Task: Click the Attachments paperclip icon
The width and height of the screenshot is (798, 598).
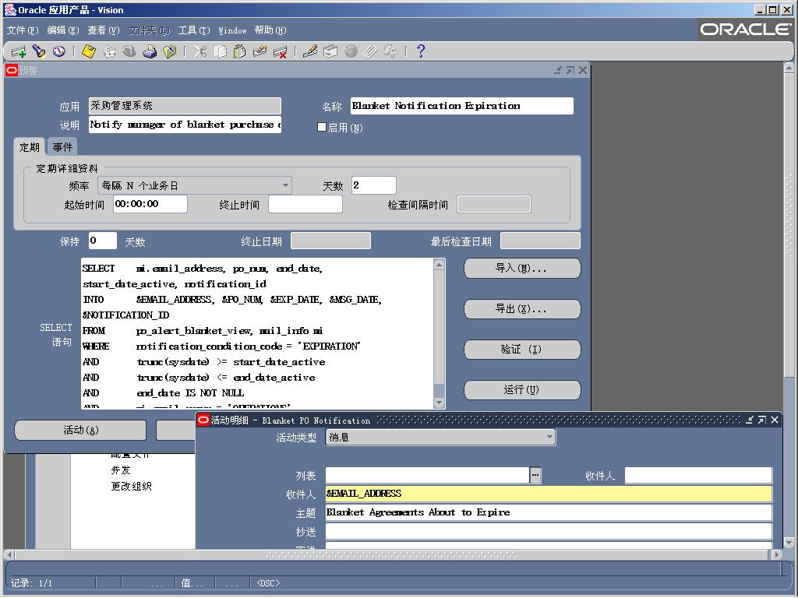Action: point(370,51)
